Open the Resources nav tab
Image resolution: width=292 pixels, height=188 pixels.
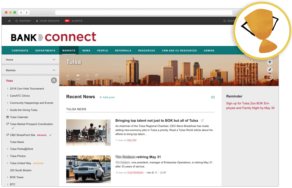[146, 50]
